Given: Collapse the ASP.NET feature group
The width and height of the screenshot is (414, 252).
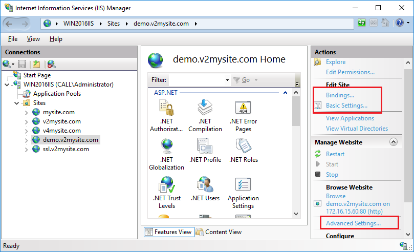Looking at the screenshot, I should point(285,93).
